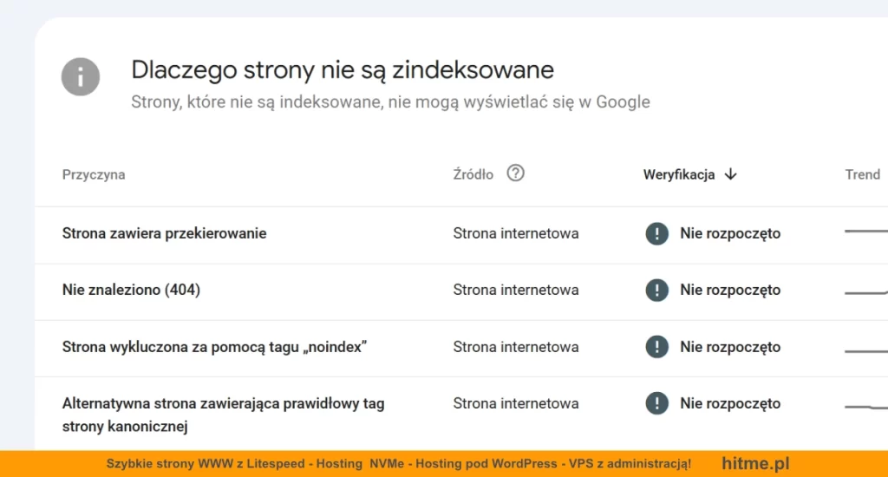This screenshot has width=888, height=477.
Task: Click the orange hosting advertisement banner text
Action: click(399, 464)
